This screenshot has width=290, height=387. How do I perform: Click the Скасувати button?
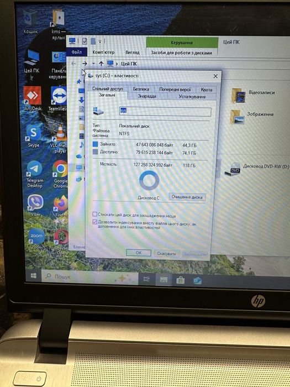click(166, 253)
